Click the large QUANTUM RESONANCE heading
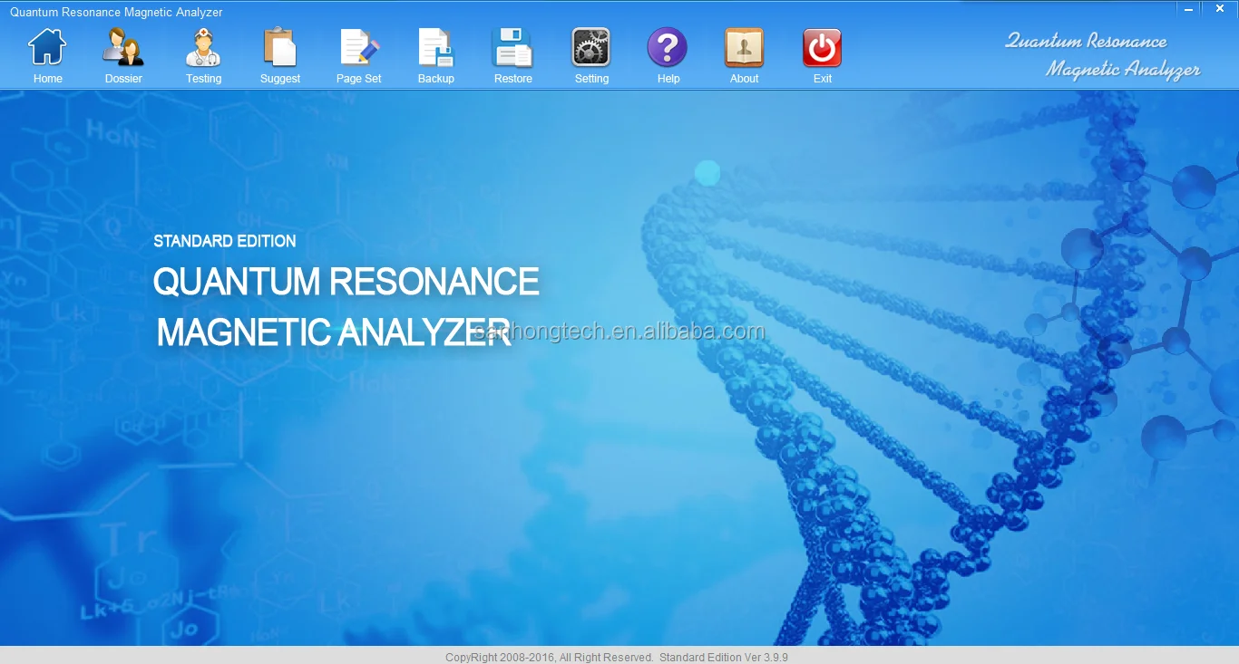 (x=346, y=282)
